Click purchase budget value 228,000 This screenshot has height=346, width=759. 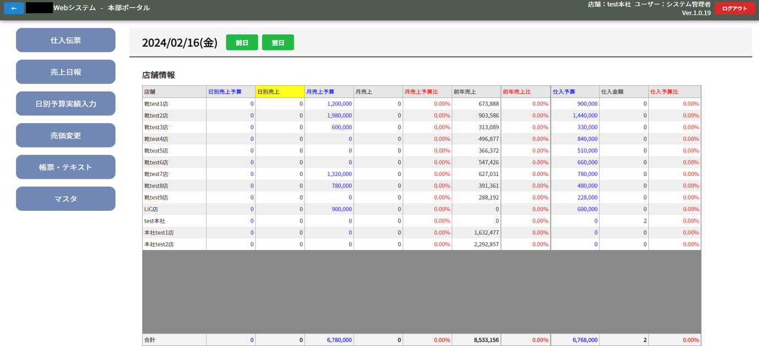coord(588,197)
